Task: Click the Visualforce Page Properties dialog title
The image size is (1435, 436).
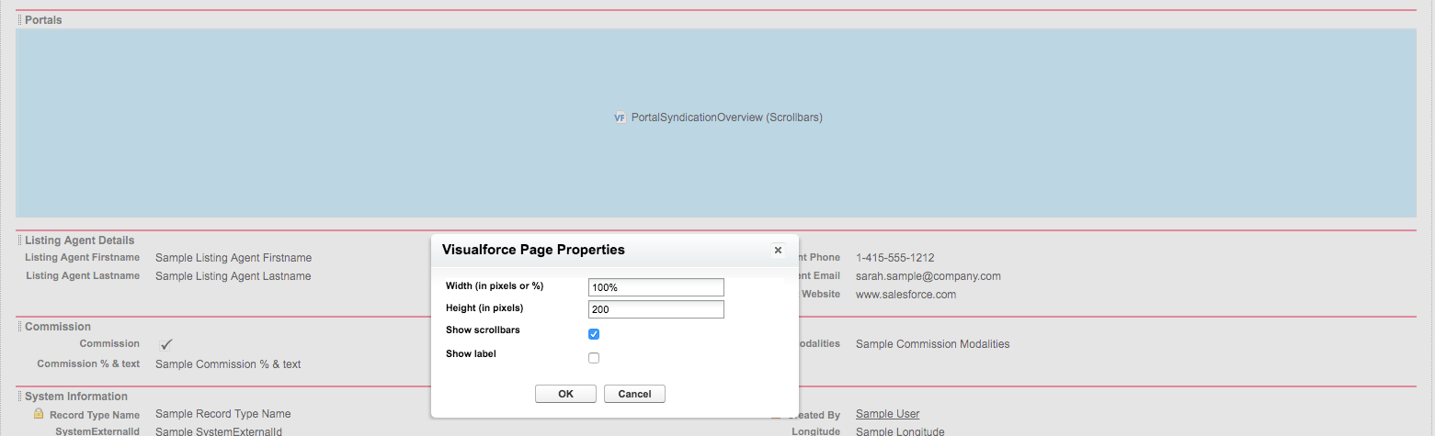Action: pos(533,250)
